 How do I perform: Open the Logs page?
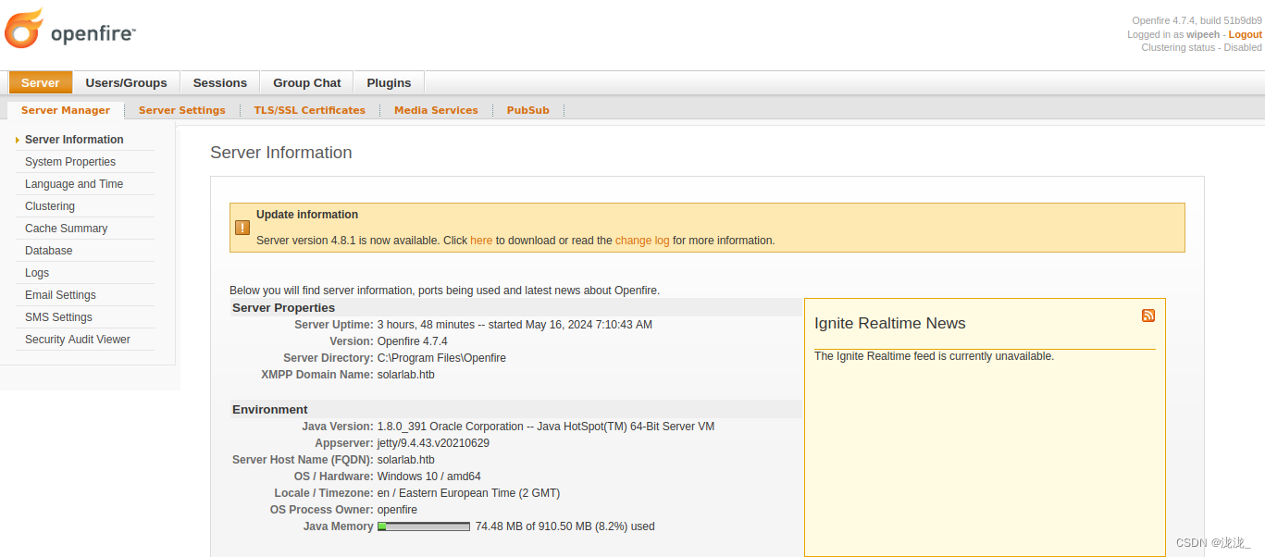tap(37, 273)
